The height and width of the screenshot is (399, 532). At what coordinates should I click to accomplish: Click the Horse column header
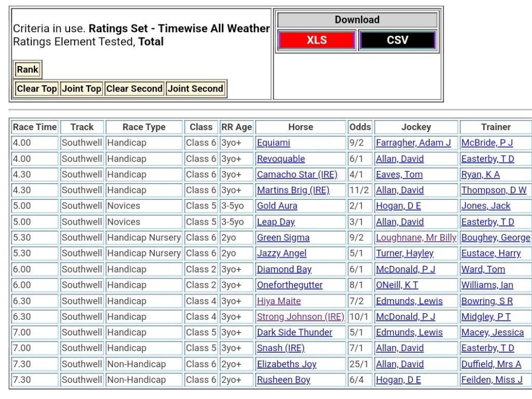point(300,127)
